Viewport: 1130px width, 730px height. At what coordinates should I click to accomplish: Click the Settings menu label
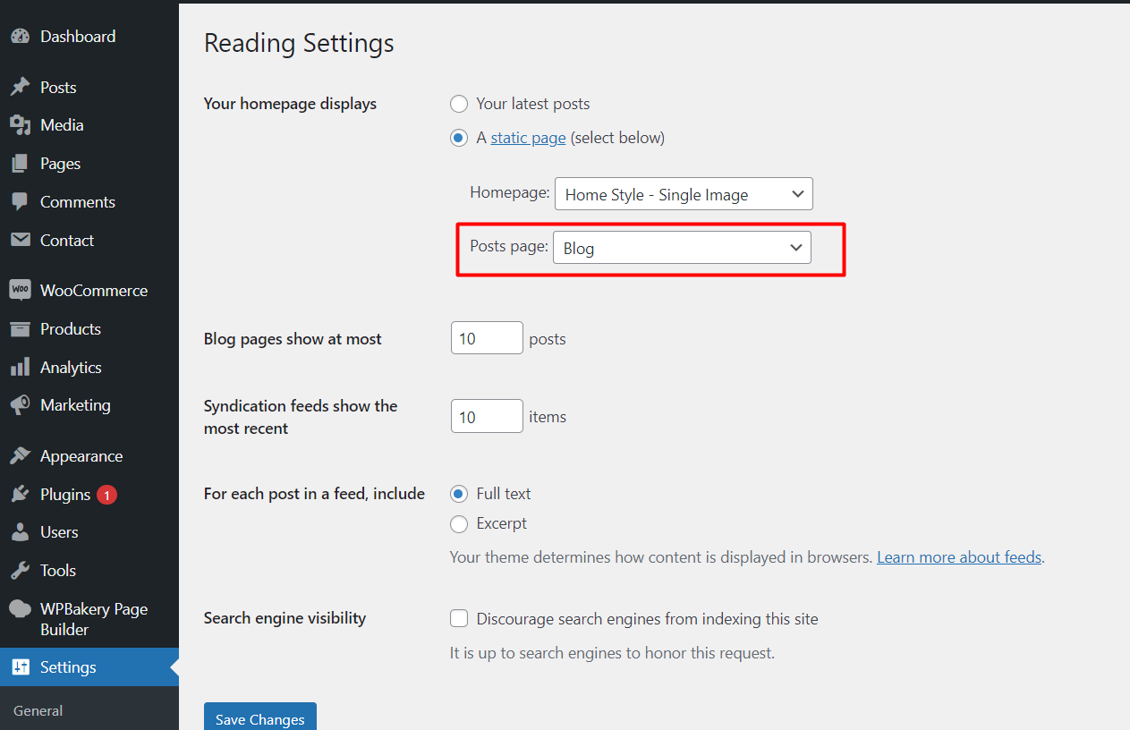click(68, 667)
